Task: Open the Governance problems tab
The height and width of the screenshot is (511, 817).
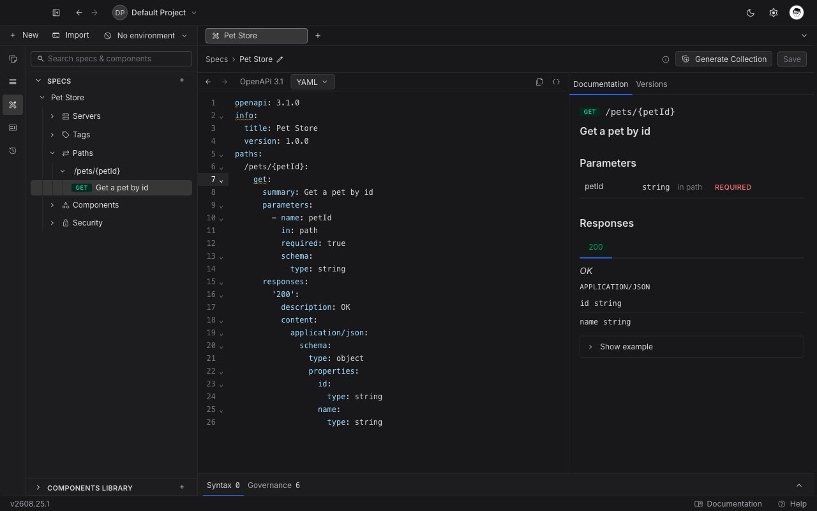Action: coord(274,485)
